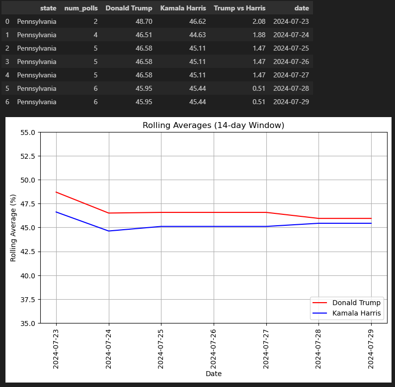Click Pennsylvania in row index 3
Image resolution: width=395 pixels, height=387 pixels.
pos(37,62)
